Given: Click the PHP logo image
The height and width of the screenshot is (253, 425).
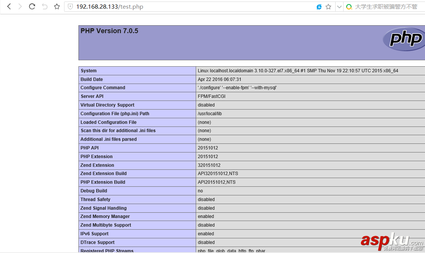Looking at the screenshot, I should (404, 39).
